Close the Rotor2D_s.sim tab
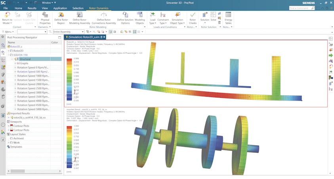The width and height of the screenshot is (334, 179). click(104, 37)
